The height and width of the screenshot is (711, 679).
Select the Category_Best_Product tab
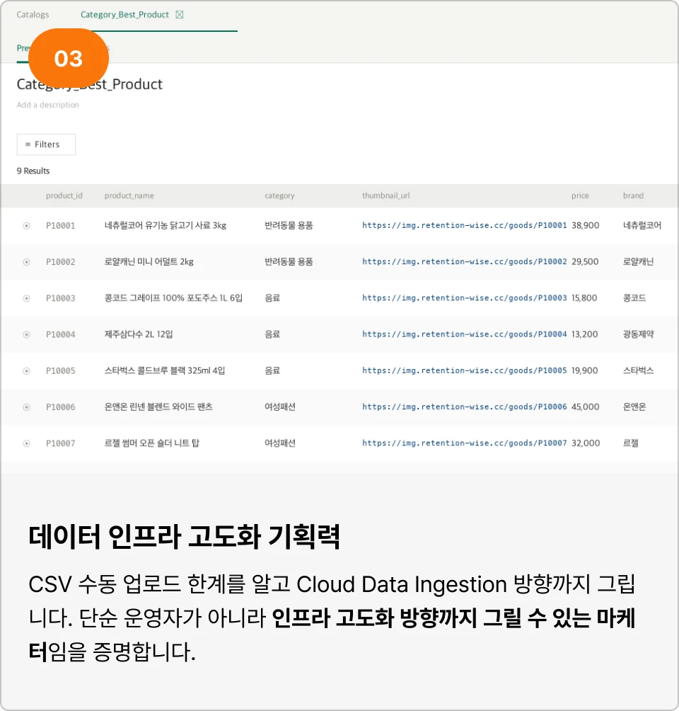[x=124, y=14]
